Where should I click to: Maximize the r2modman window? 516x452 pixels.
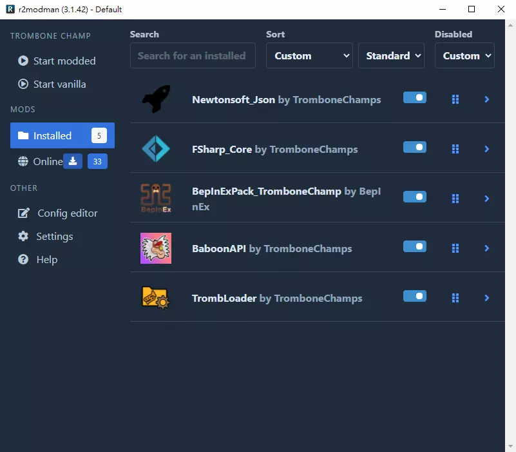click(x=472, y=9)
